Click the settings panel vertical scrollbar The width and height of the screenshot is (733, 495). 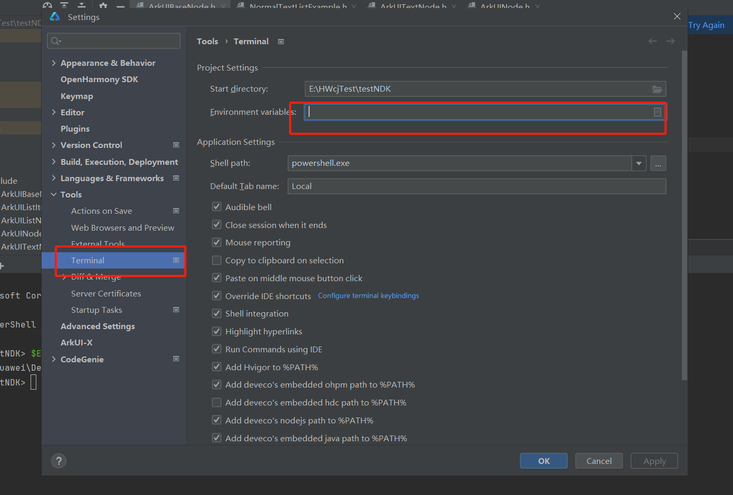point(684,215)
